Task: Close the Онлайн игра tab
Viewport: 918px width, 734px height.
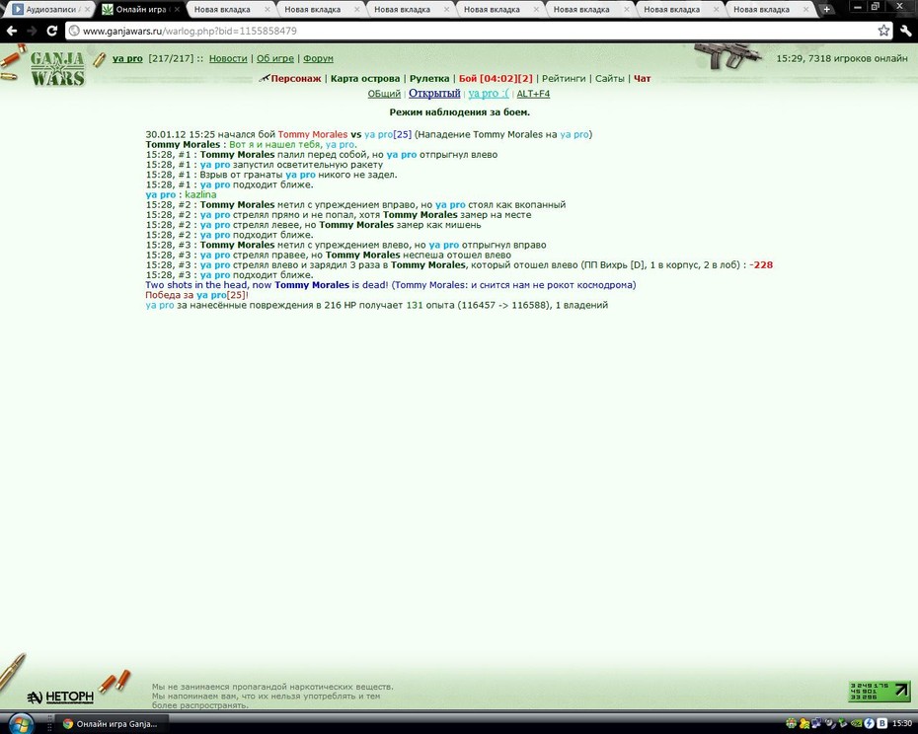Action: (x=177, y=9)
